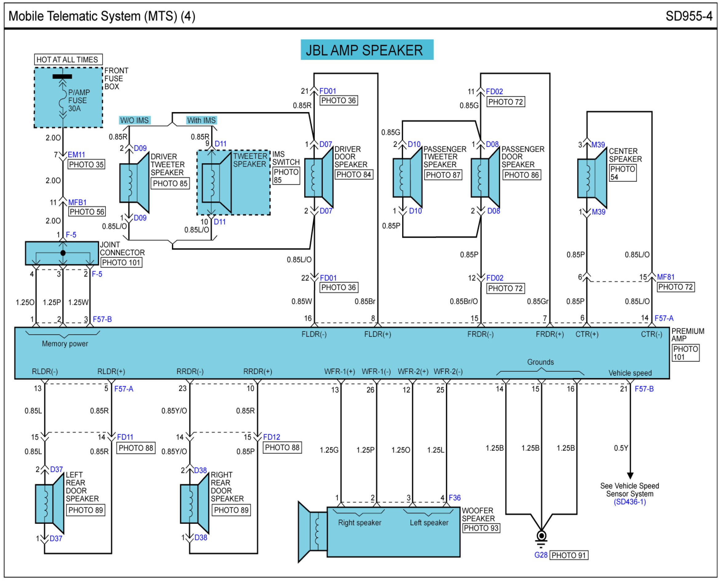Open the PHOTO 91 ground reference
The height and width of the screenshot is (581, 721).
(569, 555)
